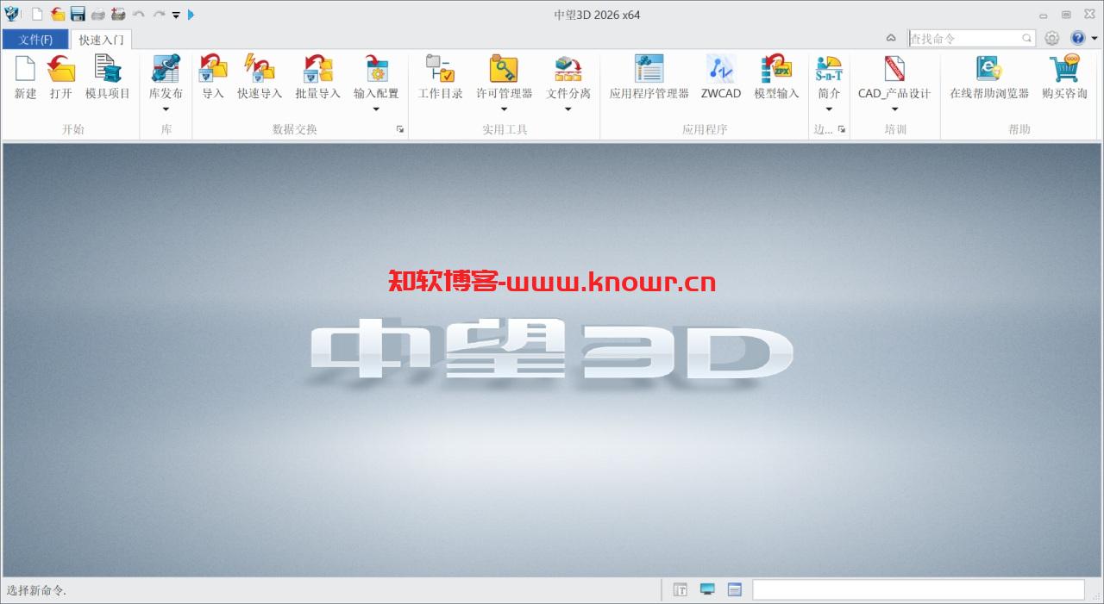Click the greyed-out Undo arrow
Image resolution: width=1104 pixels, height=604 pixels.
[139, 14]
